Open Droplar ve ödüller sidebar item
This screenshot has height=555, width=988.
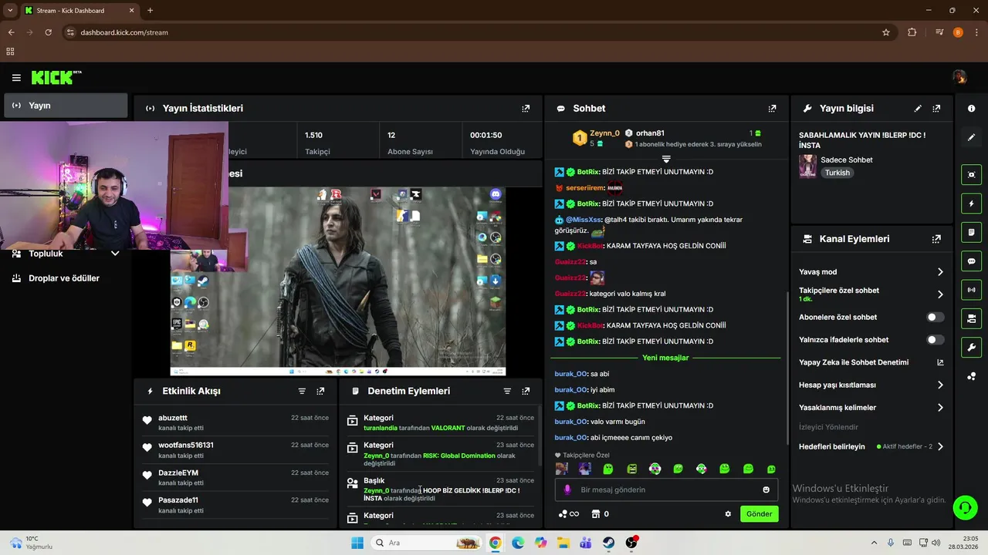click(x=64, y=278)
